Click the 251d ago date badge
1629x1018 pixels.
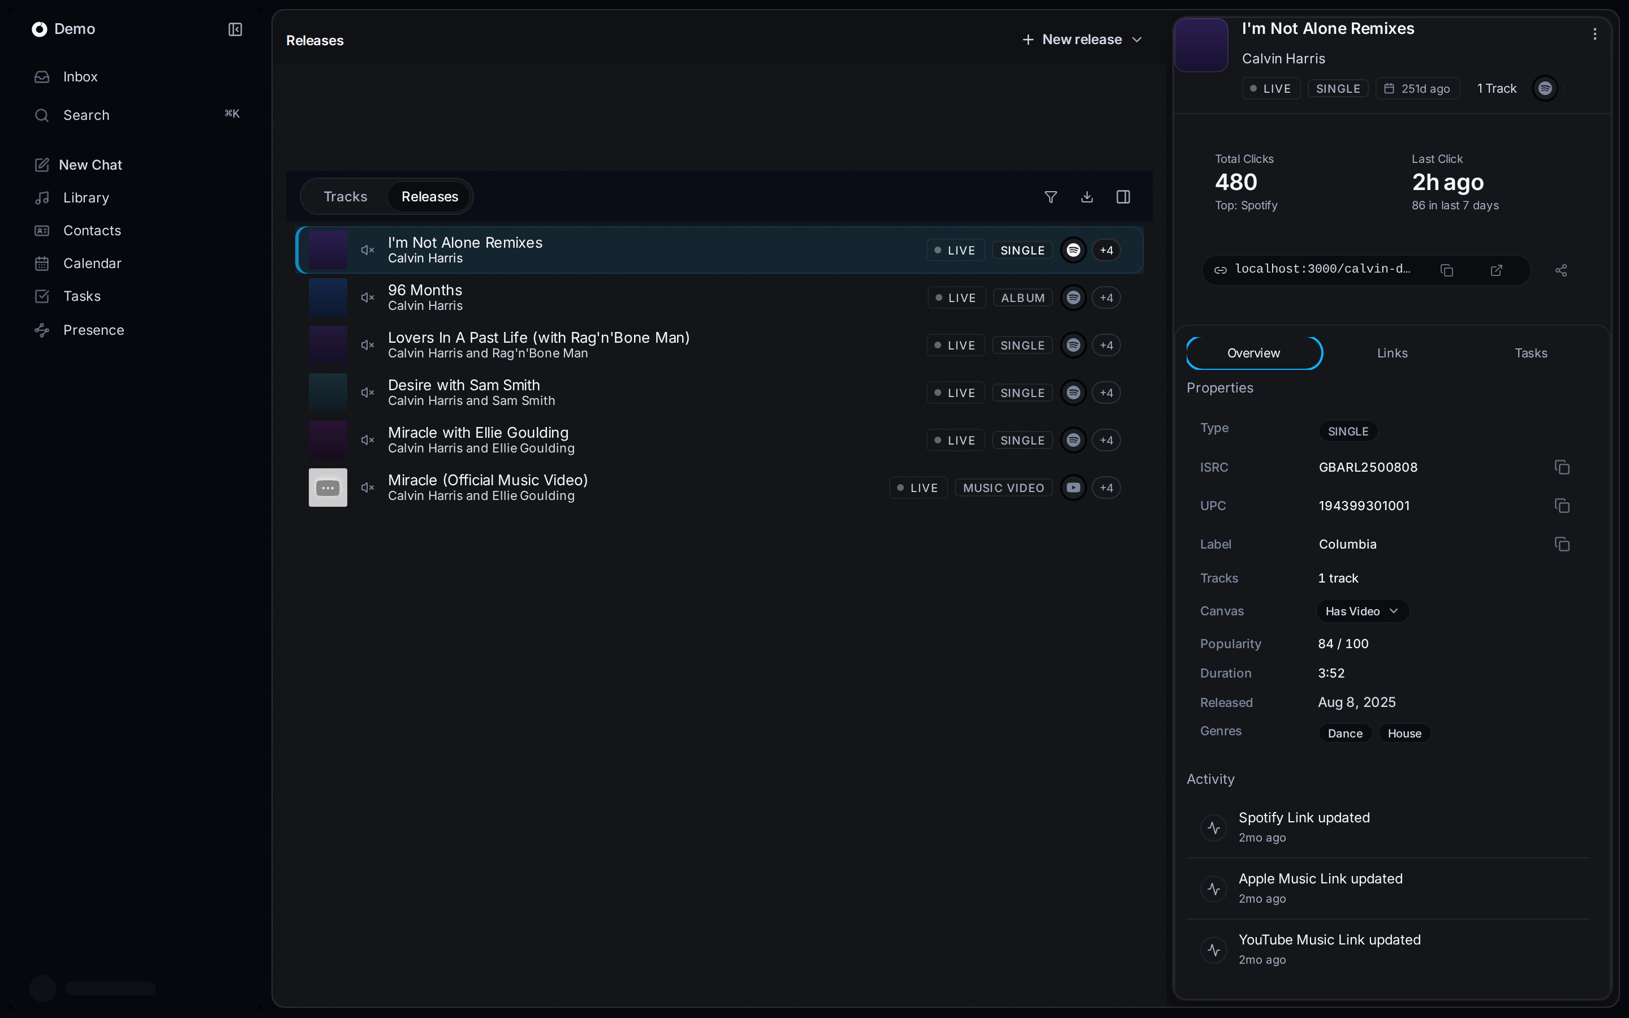[1417, 89]
